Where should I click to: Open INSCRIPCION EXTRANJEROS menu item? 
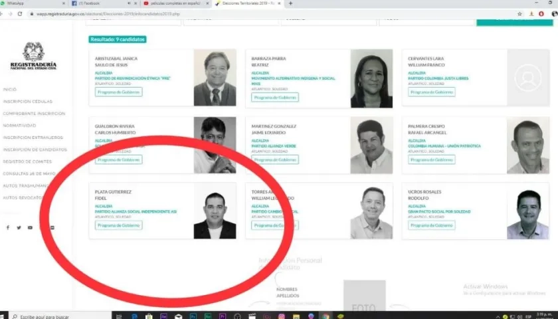click(33, 138)
